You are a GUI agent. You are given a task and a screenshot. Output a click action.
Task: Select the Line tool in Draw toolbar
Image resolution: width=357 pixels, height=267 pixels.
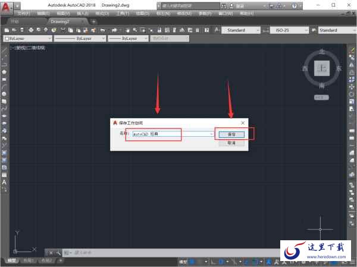click(4, 51)
